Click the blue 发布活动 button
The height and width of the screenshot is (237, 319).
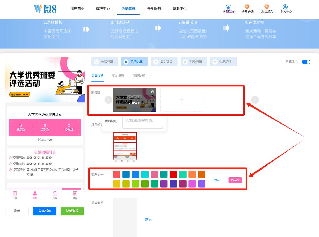point(45,211)
